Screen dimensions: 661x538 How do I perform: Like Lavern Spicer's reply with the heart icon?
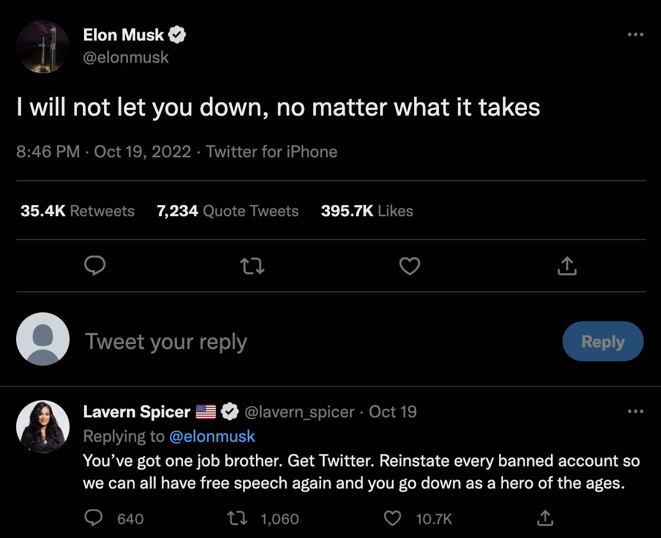coord(392,517)
